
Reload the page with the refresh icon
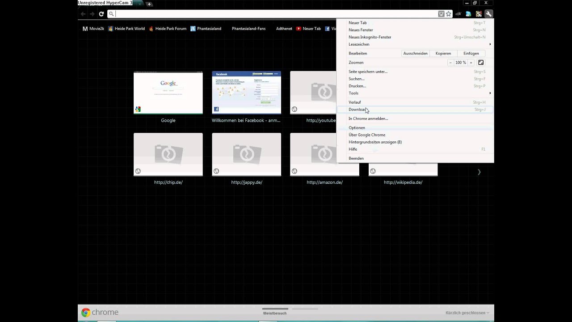pos(101,14)
